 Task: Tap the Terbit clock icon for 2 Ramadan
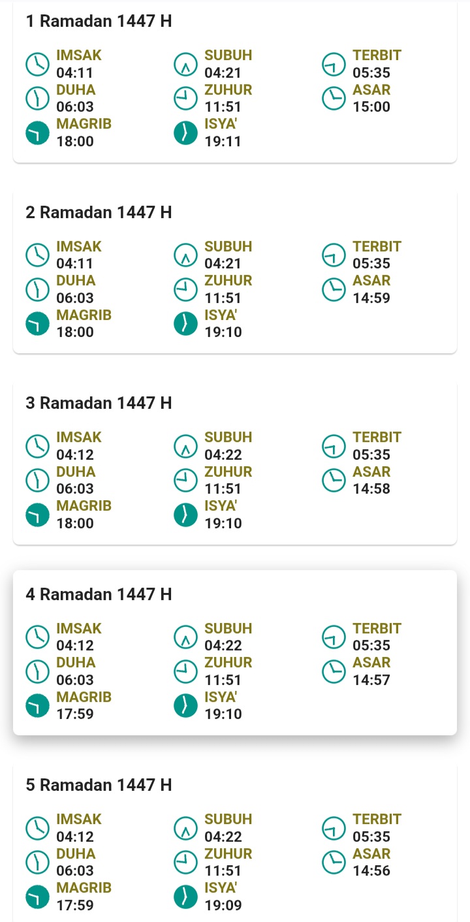click(334, 255)
